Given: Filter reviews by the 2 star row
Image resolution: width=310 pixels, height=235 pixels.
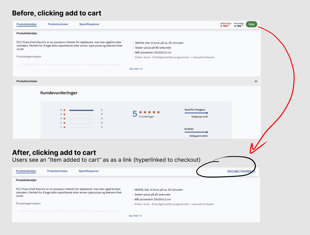Looking at the screenshot, I should (82, 123).
